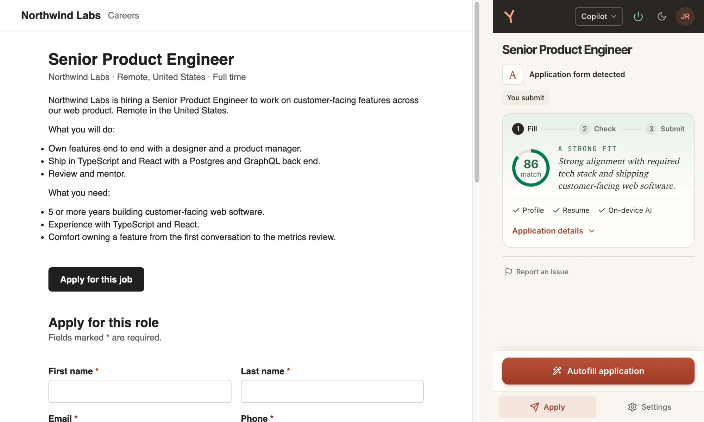Click the A STRONG FIT label
This screenshot has height=422, width=704.
(587, 149)
